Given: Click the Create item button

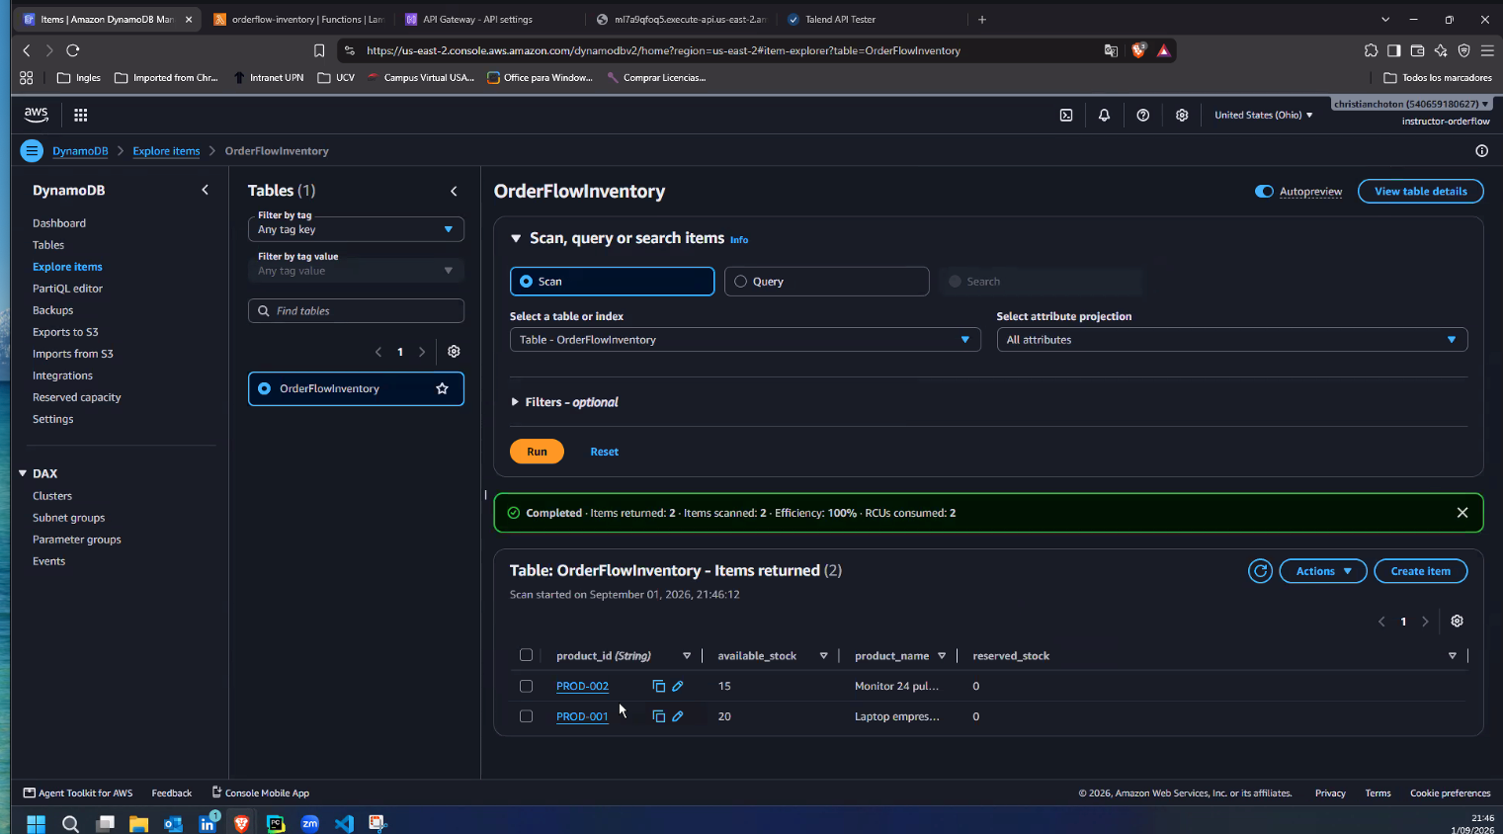Looking at the screenshot, I should click(1421, 571).
